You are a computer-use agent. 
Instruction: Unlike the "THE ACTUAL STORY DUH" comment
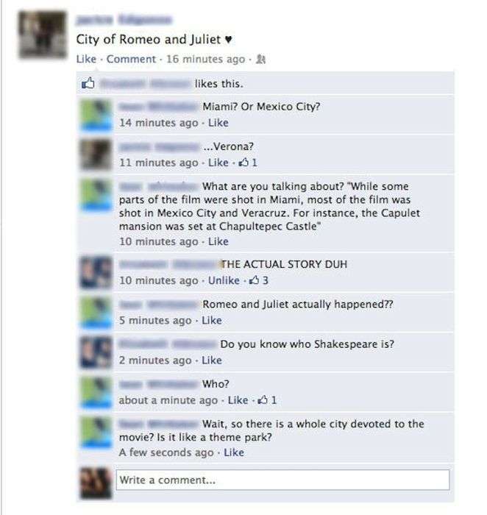tap(224, 280)
